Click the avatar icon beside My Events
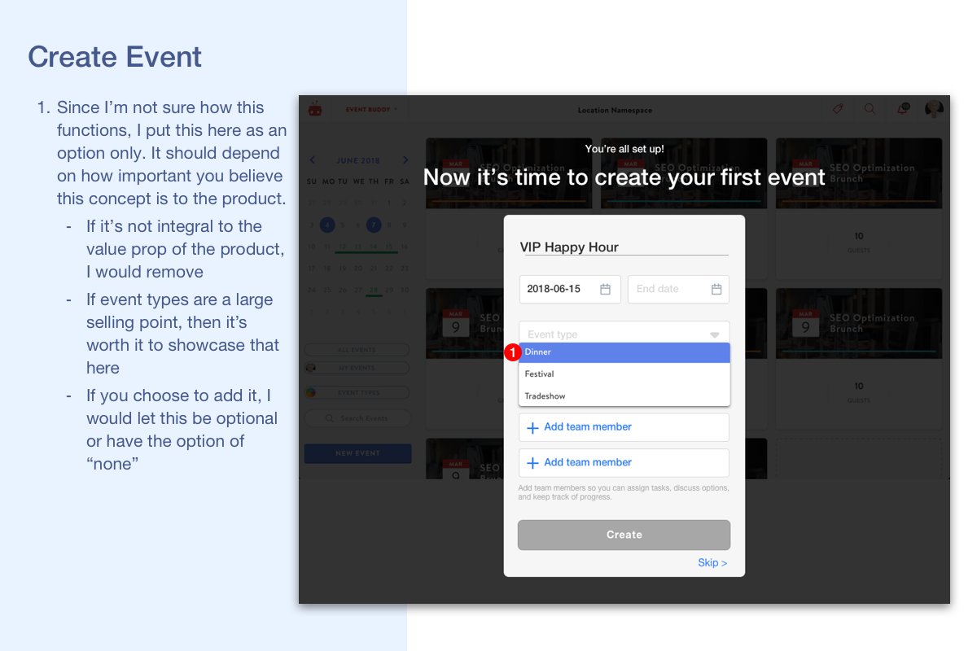This screenshot has height=651, width=977. point(310,368)
